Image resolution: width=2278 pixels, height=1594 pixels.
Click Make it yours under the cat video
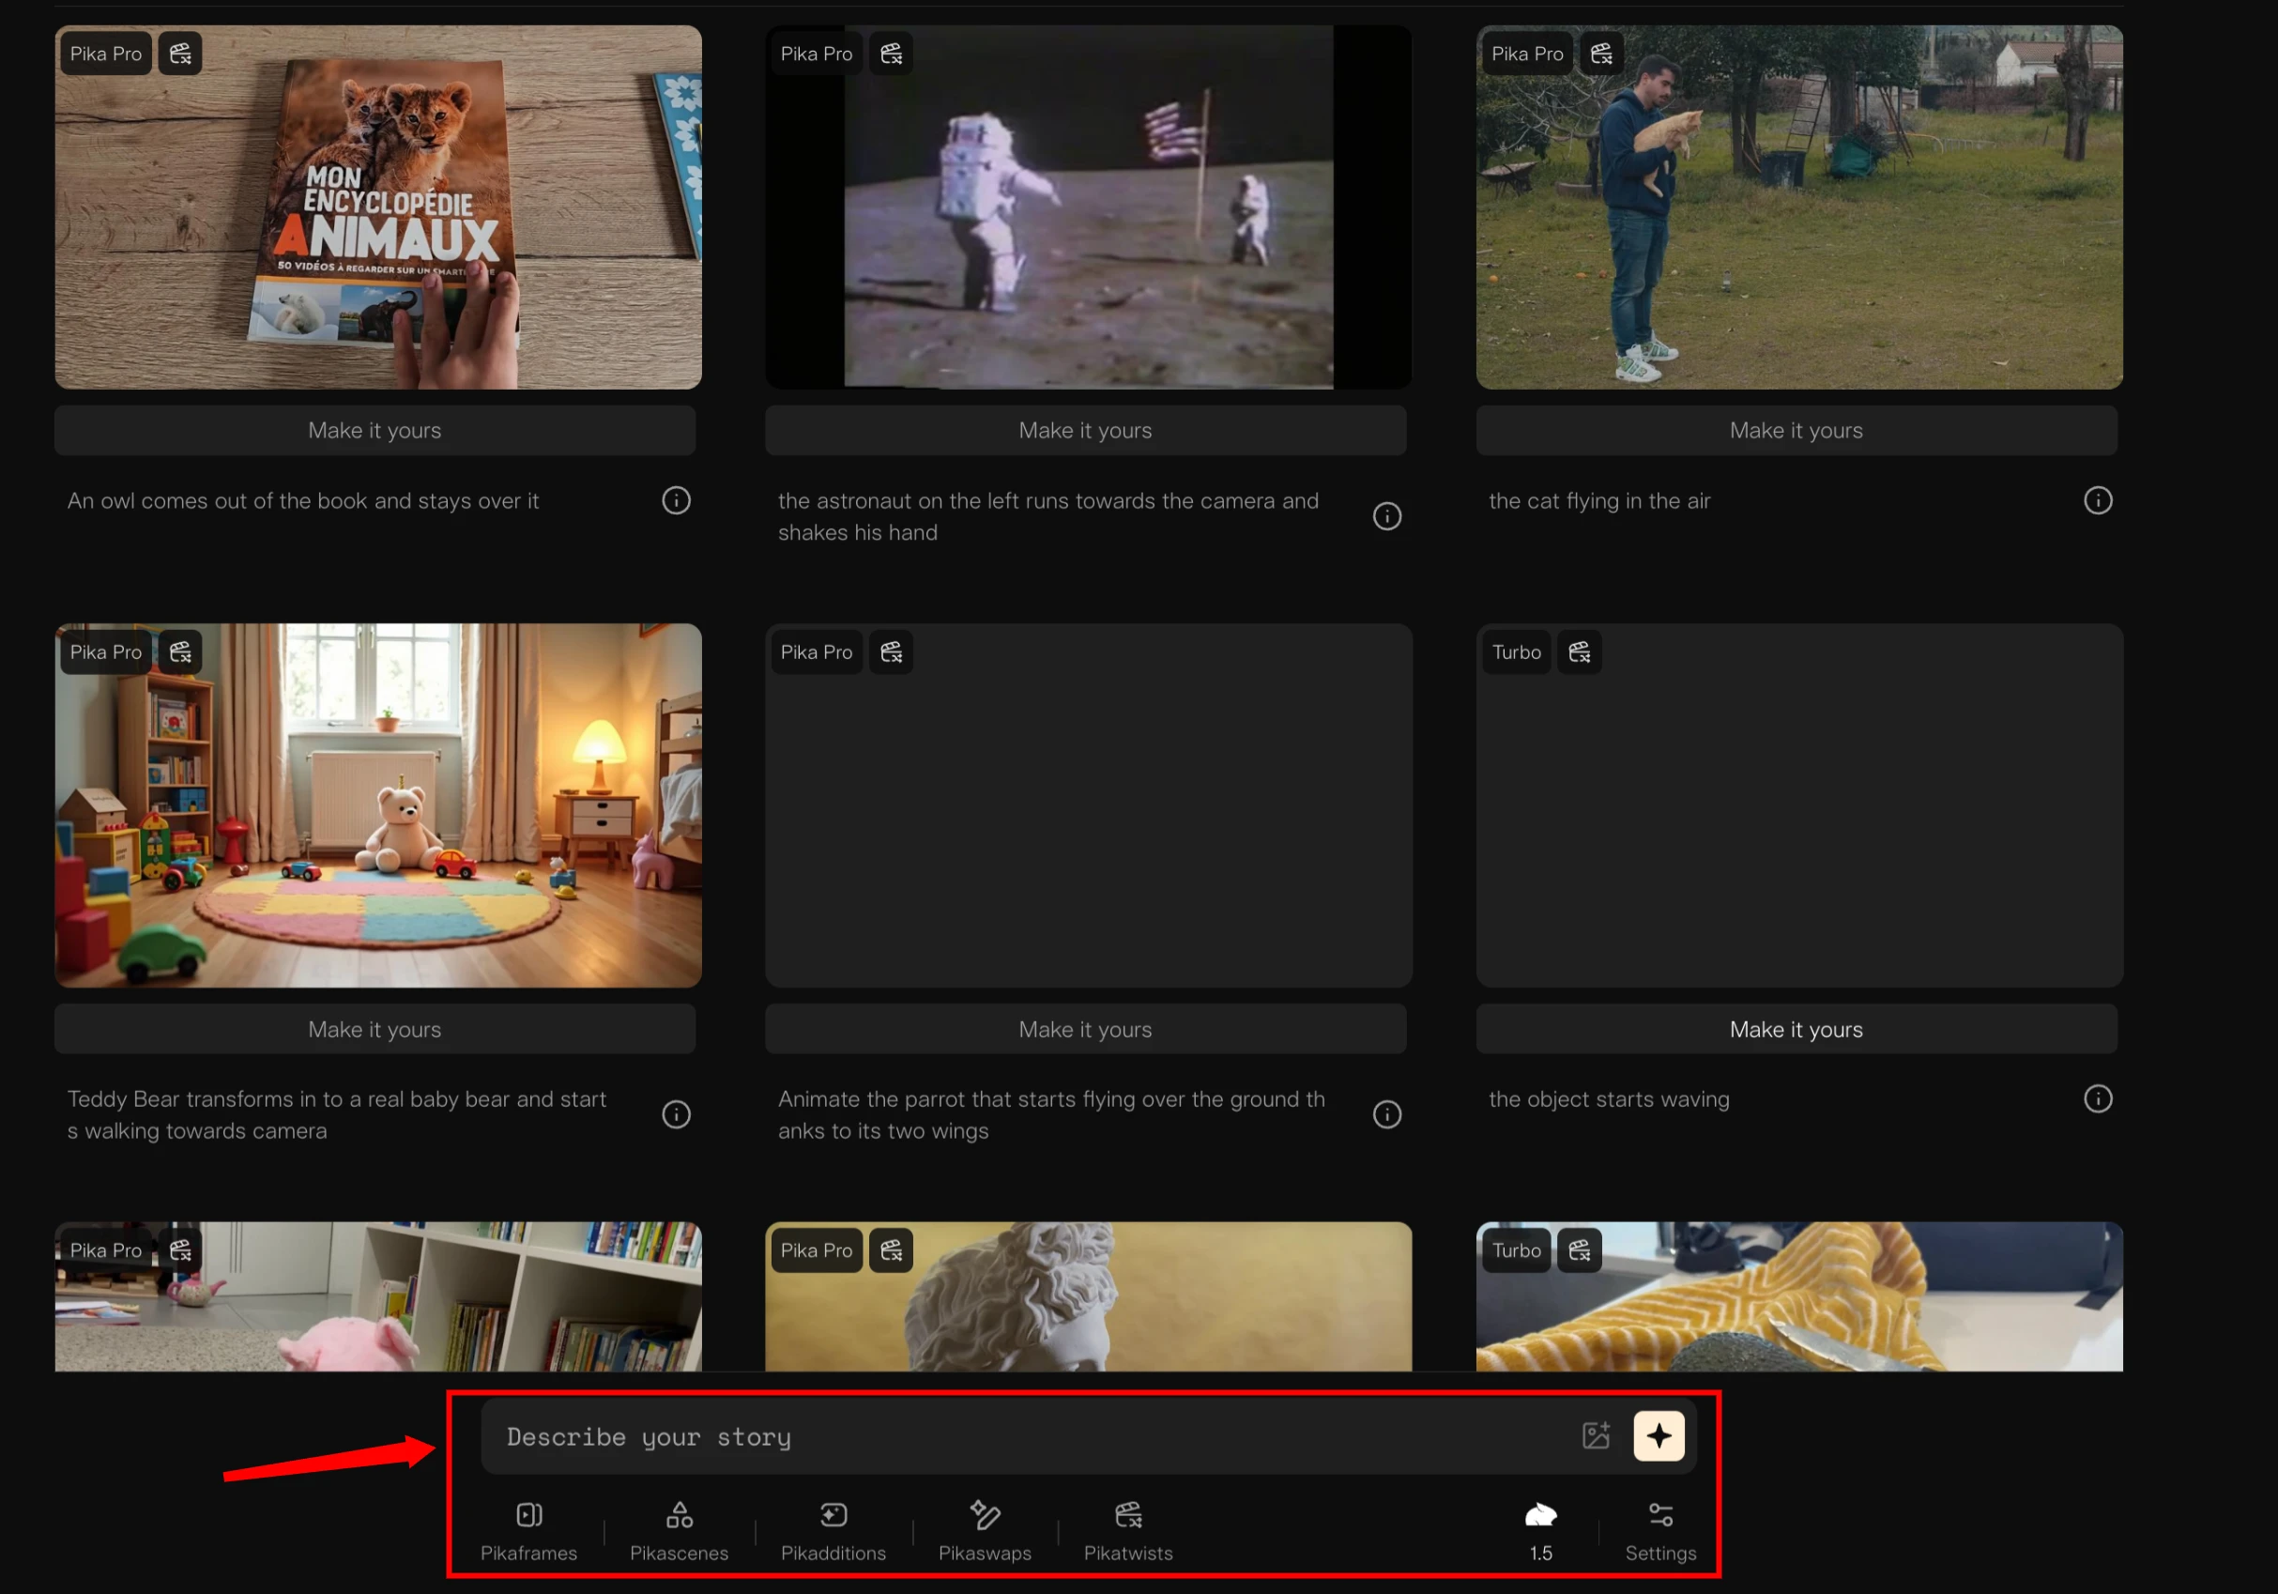tap(1796, 431)
